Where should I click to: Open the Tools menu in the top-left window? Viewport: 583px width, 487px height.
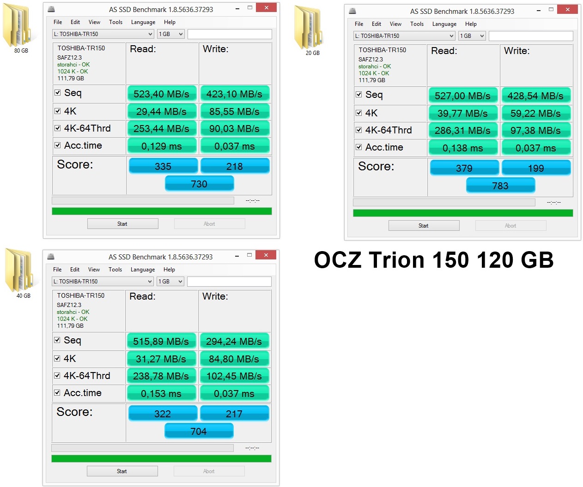point(116,22)
